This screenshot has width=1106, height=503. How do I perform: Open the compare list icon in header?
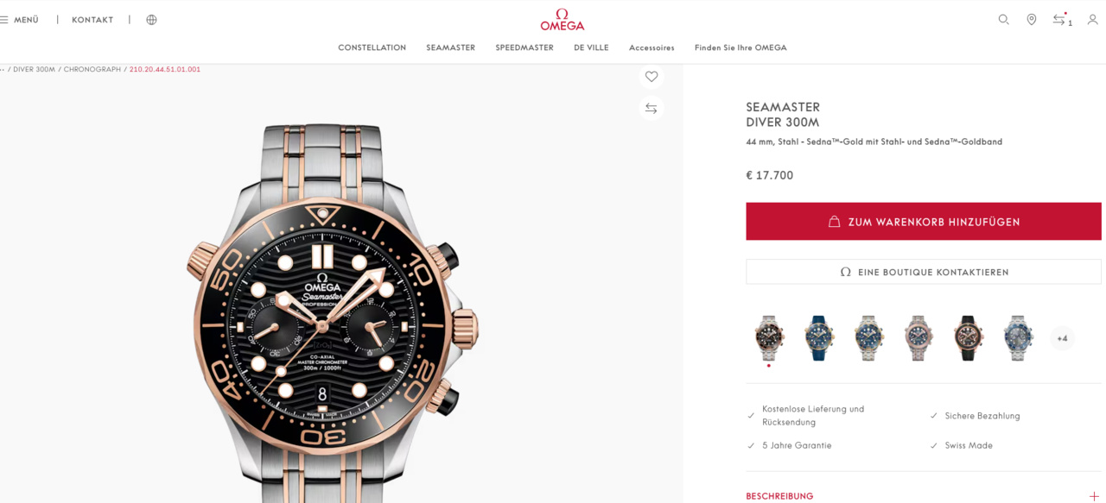pyautogui.click(x=1061, y=19)
